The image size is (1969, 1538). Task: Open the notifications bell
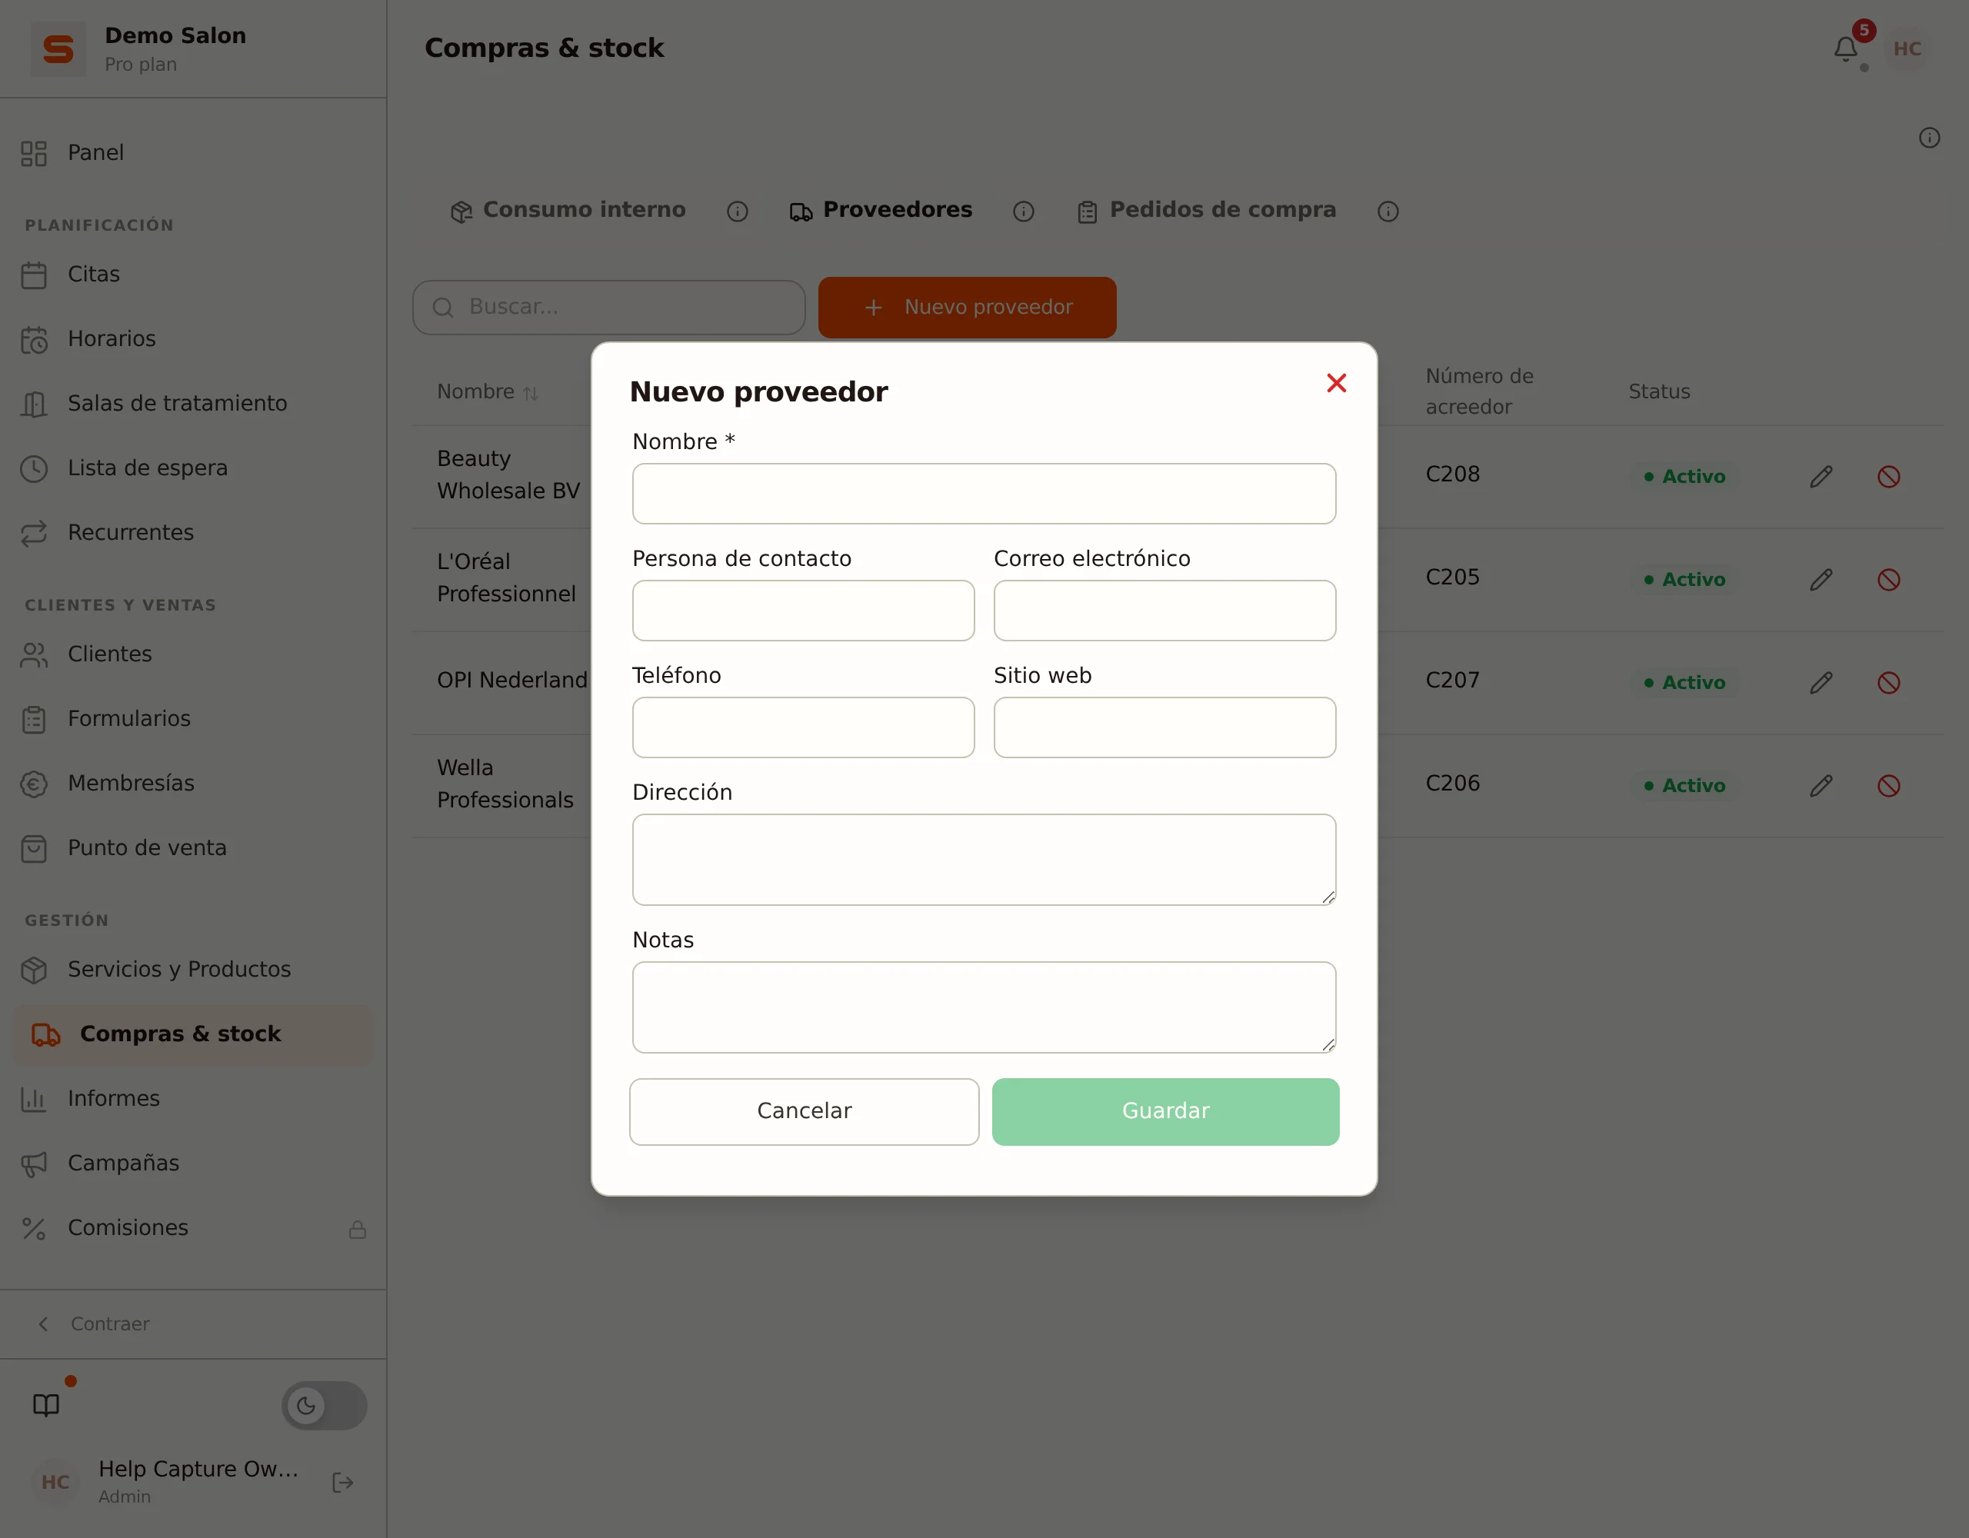[x=1847, y=48]
